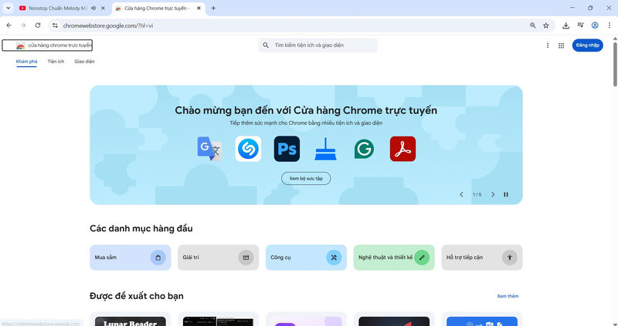
Task: Bookmark this page with the star icon
Action: click(546, 25)
